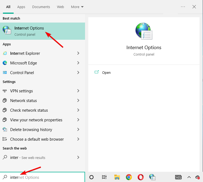Close the search panel
This screenshot has width=203, height=182.
click(x=194, y=7)
